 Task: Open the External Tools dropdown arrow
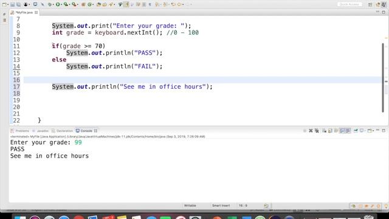[78, 4]
